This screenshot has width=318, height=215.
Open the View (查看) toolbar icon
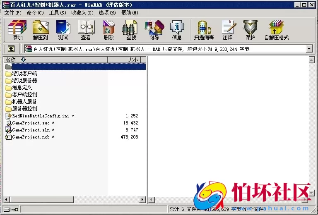pyautogui.click(x=86, y=29)
